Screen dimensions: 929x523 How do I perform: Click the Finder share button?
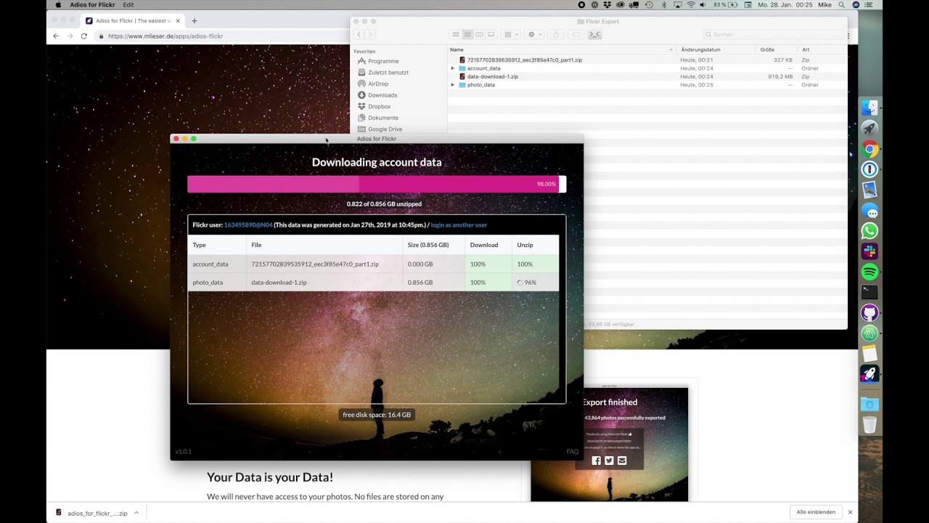[x=557, y=34]
